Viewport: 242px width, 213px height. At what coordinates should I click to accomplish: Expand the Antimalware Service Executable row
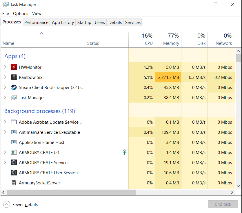(5, 132)
